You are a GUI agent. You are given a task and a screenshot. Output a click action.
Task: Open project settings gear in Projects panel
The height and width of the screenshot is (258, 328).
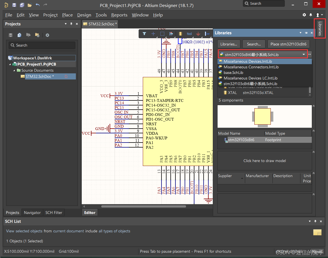[47, 35]
